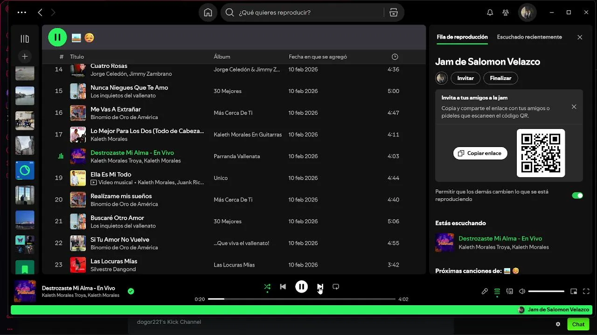597x335 pixels.
Task: Click the jam QR code
Action: pos(541,153)
